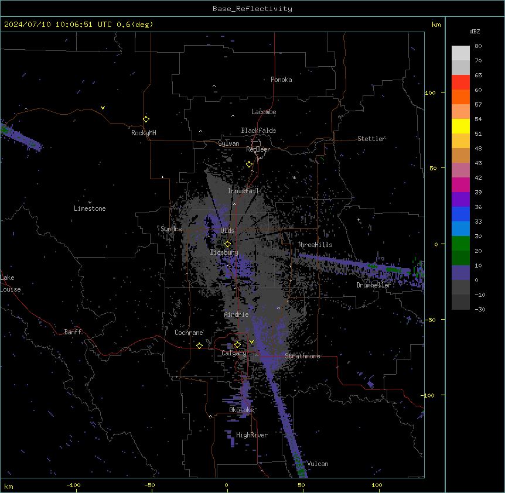Click the Limestone label
This screenshot has width=505, height=493.
click(90, 208)
